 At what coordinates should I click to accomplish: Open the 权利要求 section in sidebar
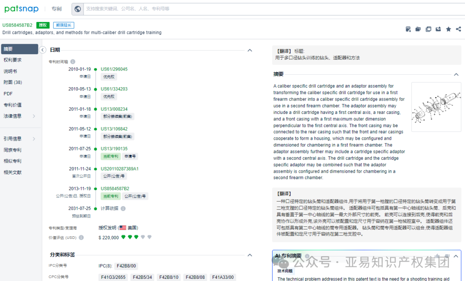click(x=13, y=60)
